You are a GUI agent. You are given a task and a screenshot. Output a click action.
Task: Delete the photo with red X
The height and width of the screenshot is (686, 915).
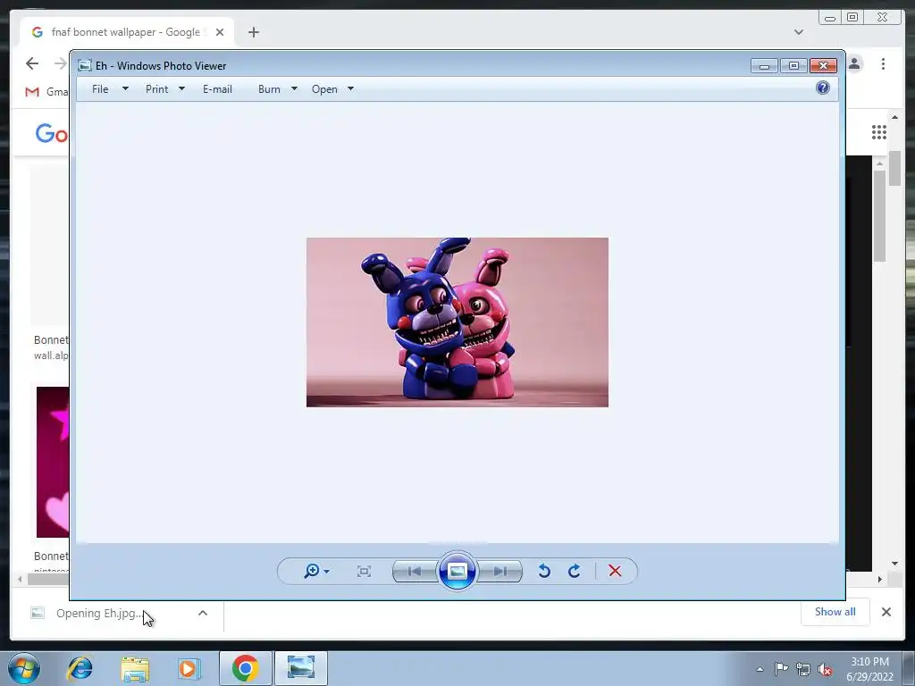[615, 571]
